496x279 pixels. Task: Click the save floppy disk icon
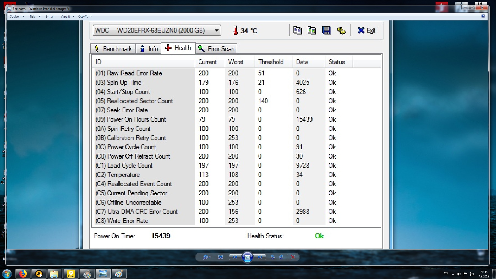[326, 30]
